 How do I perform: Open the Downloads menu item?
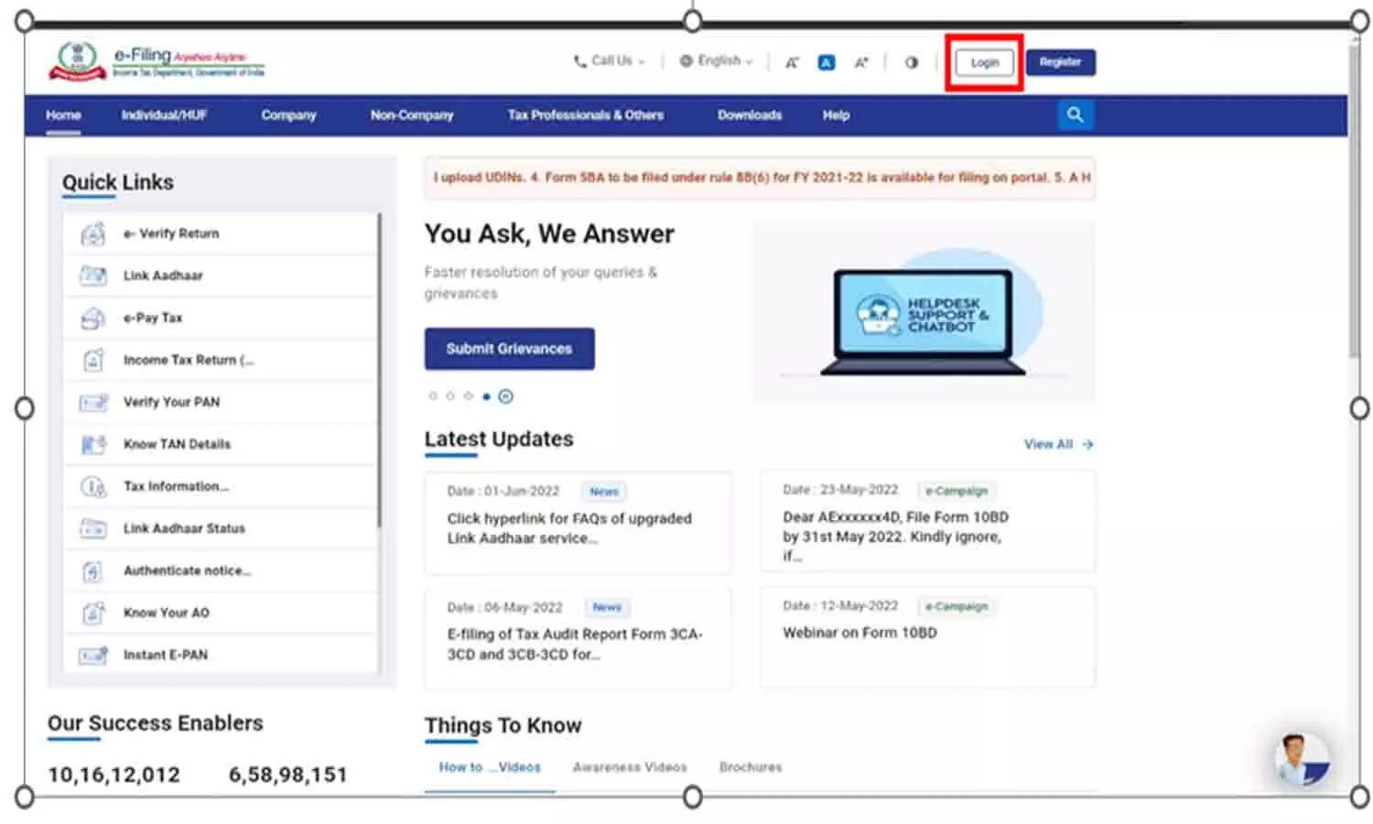click(x=749, y=115)
